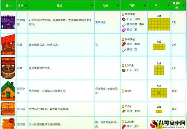The width and height of the screenshot is (187, 129).
Task: Click the hardwood icon beside 硬木（25）
Action: (124, 126)
